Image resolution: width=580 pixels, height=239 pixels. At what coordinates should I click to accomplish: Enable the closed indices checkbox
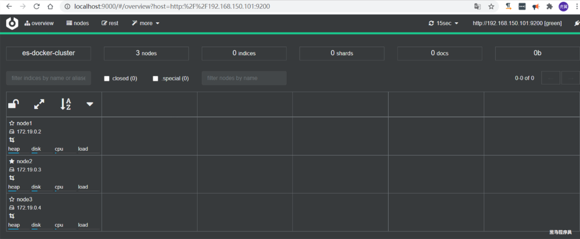pyautogui.click(x=107, y=78)
